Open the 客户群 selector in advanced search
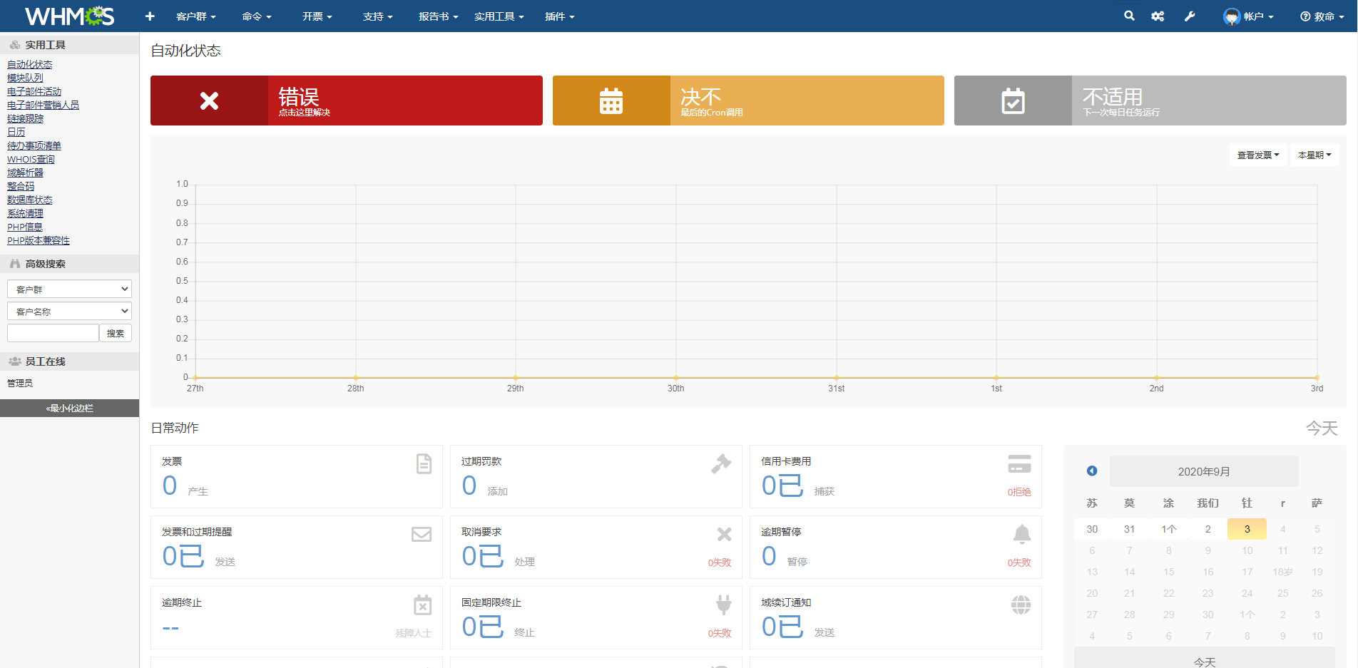The height and width of the screenshot is (668, 1358). pyautogui.click(x=68, y=289)
